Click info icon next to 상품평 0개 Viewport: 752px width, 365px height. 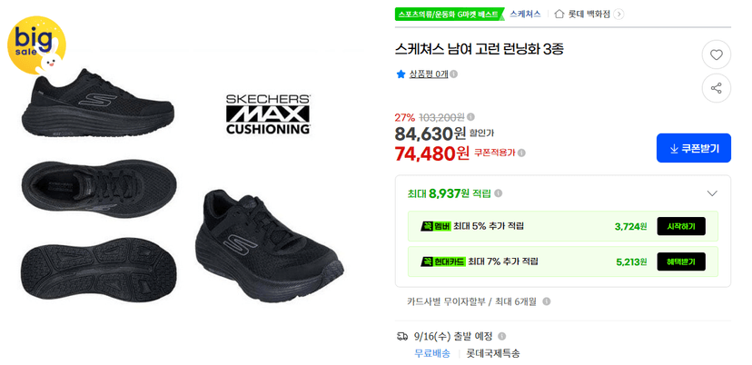pos(454,74)
